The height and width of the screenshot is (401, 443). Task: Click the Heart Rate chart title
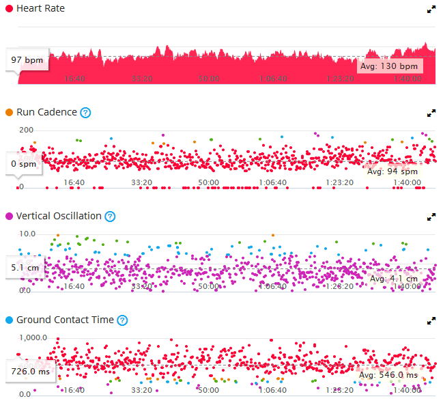pos(41,8)
